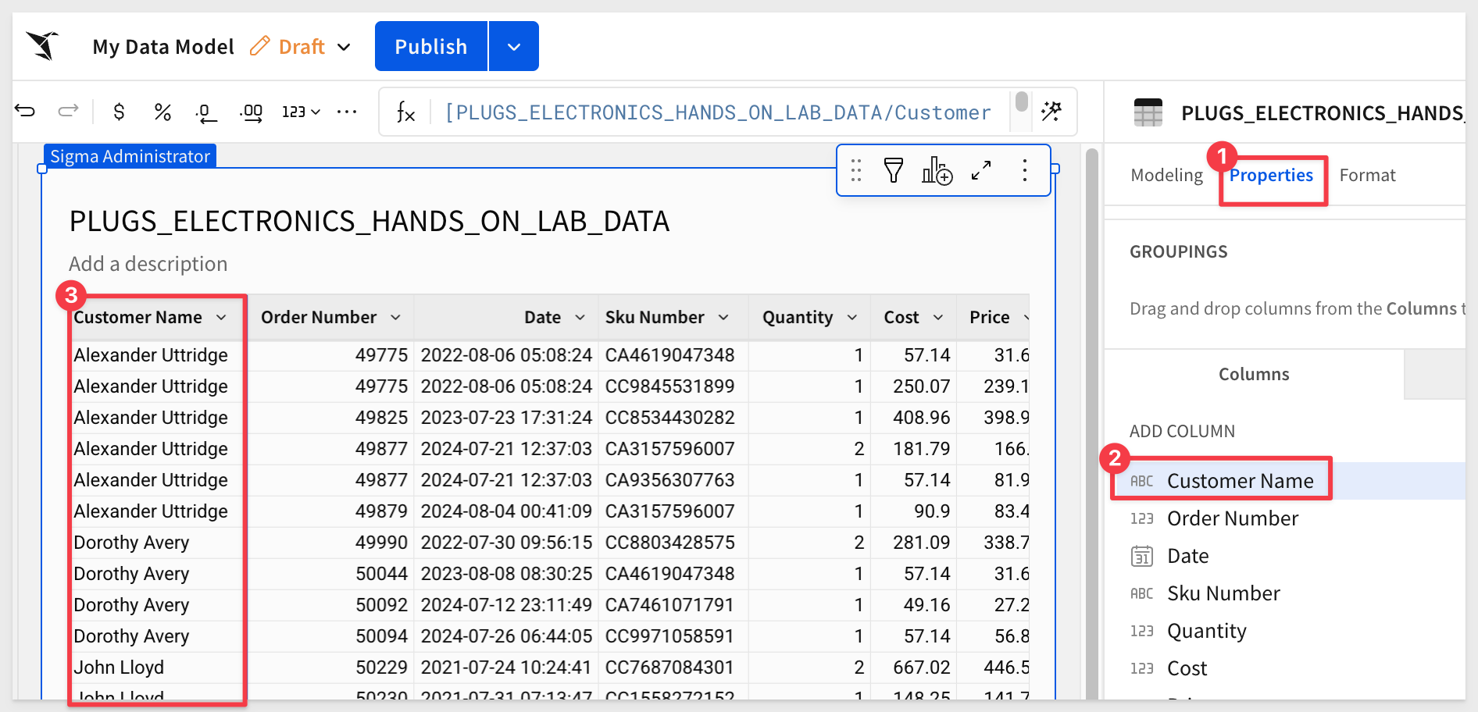Click the Sigma Administrator tag
Viewport: 1478px width, 712px height.
point(130,156)
